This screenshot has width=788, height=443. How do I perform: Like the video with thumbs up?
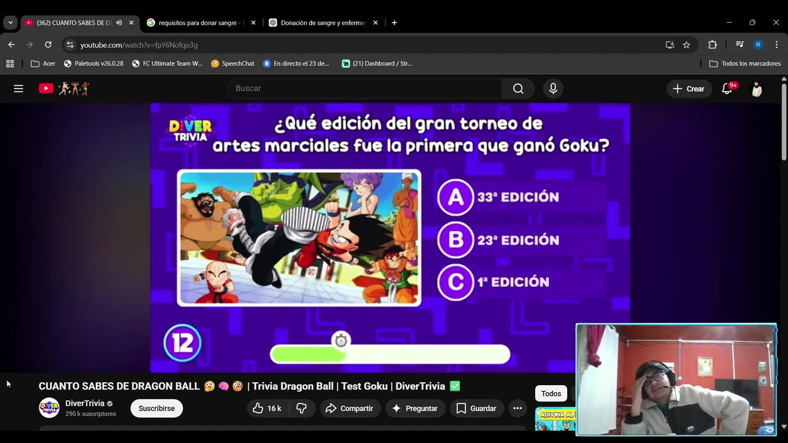click(267, 409)
